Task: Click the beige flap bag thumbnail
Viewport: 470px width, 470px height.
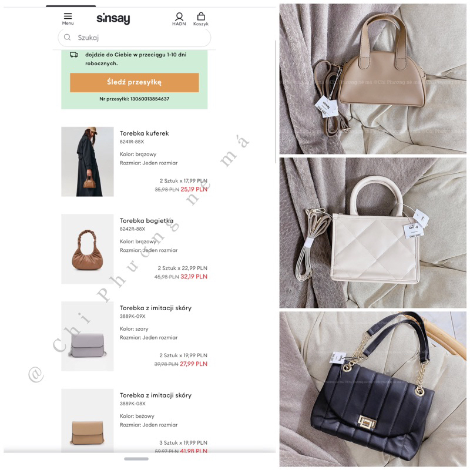Action: click(x=88, y=421)
